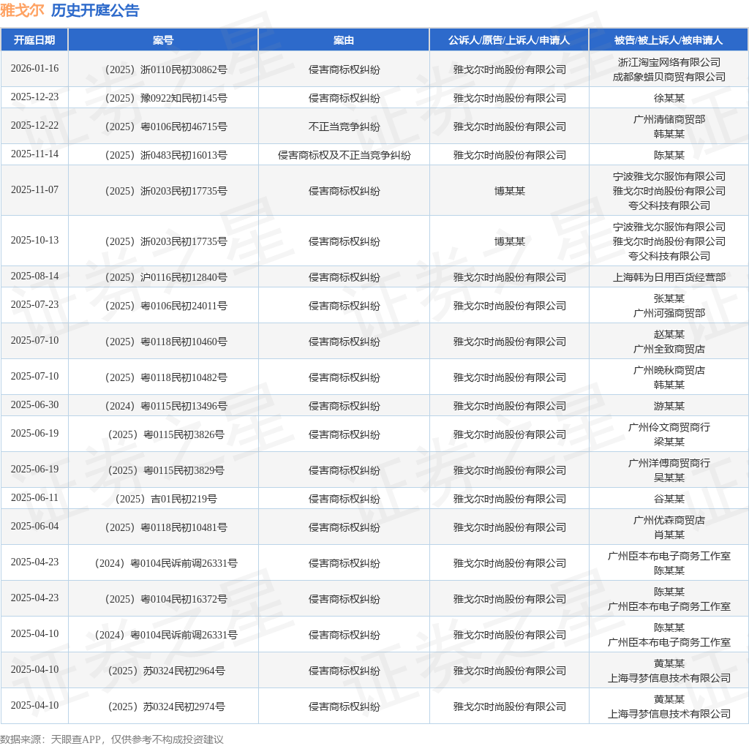Click defendant 广州洋傅商贸商行
The width and height of the screenshot is (749, 746).
[x=669, y=463]
